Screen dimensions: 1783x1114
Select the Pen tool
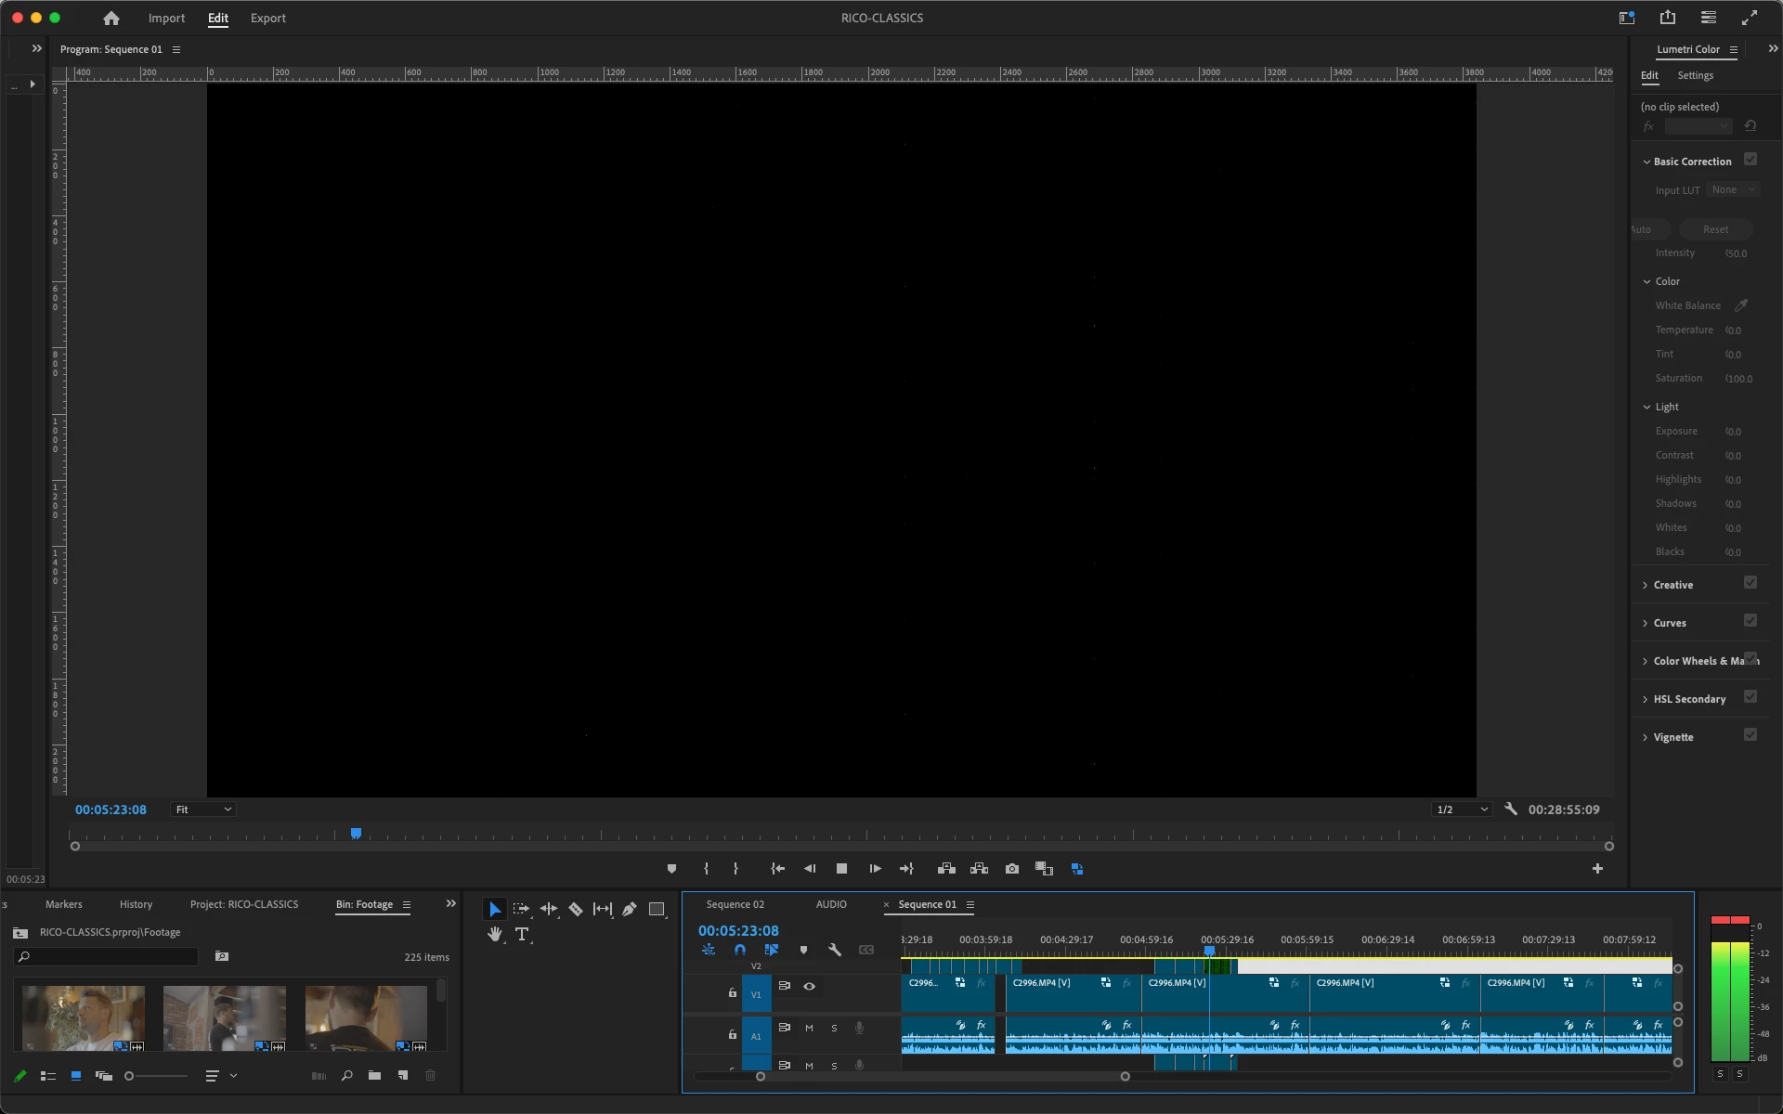[x=630, y=910]
